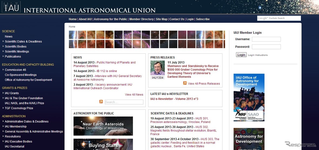This screenshot has width=319, height=150.
Task: Click the Password input field
Action: [x=266, y=47]
